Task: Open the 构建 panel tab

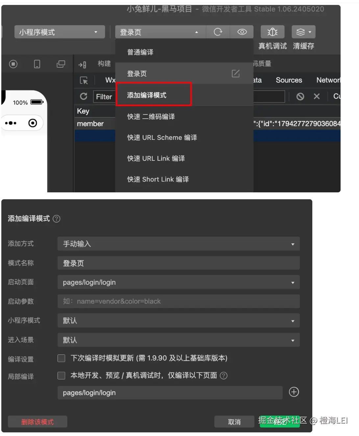Action: (104, 63)
